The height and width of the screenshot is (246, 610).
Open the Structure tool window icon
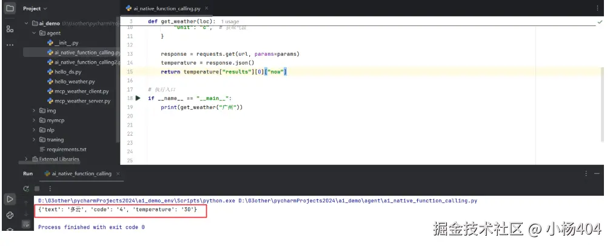10,28
